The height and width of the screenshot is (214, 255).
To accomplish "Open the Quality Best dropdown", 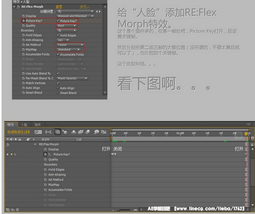I will 66,26.
